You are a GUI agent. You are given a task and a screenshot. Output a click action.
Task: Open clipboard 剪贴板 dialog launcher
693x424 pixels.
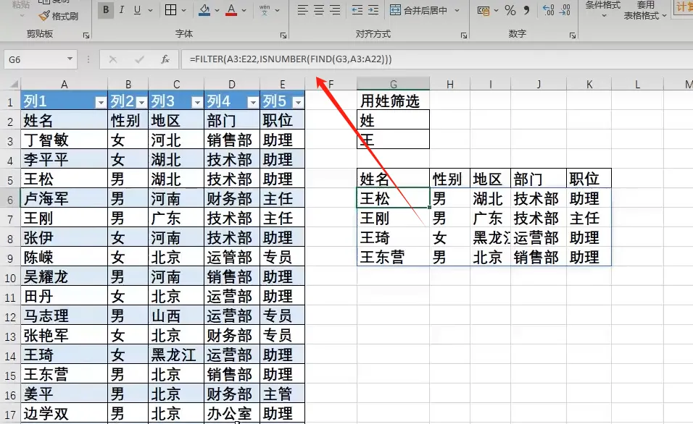pyautogui.click(x=86, y=35)
